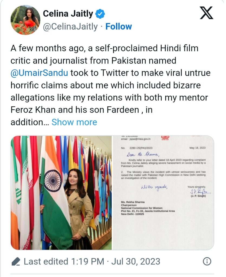Image resolution: width=226 pixels, height=277 pixels.
Task: Open the @CelinaJaitly handle link
Action: point(70,27)
